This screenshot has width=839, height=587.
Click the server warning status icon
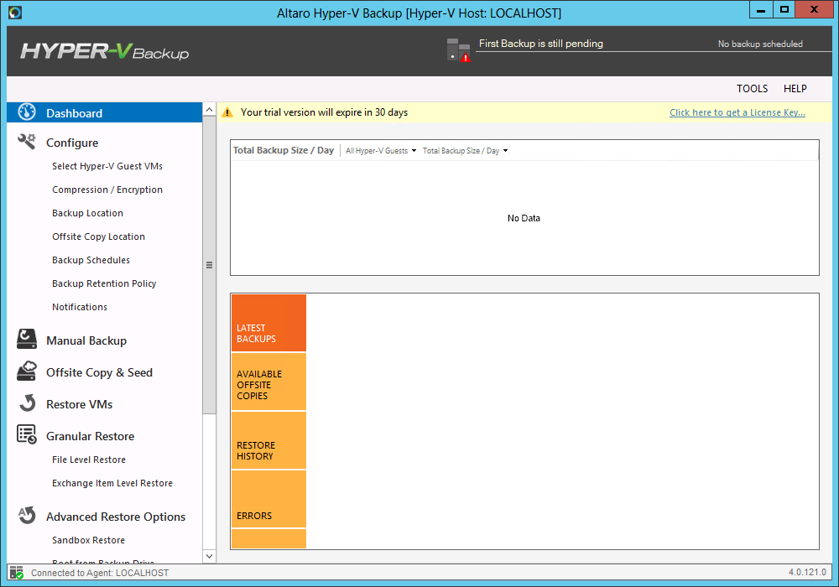(x=459, y=49)
